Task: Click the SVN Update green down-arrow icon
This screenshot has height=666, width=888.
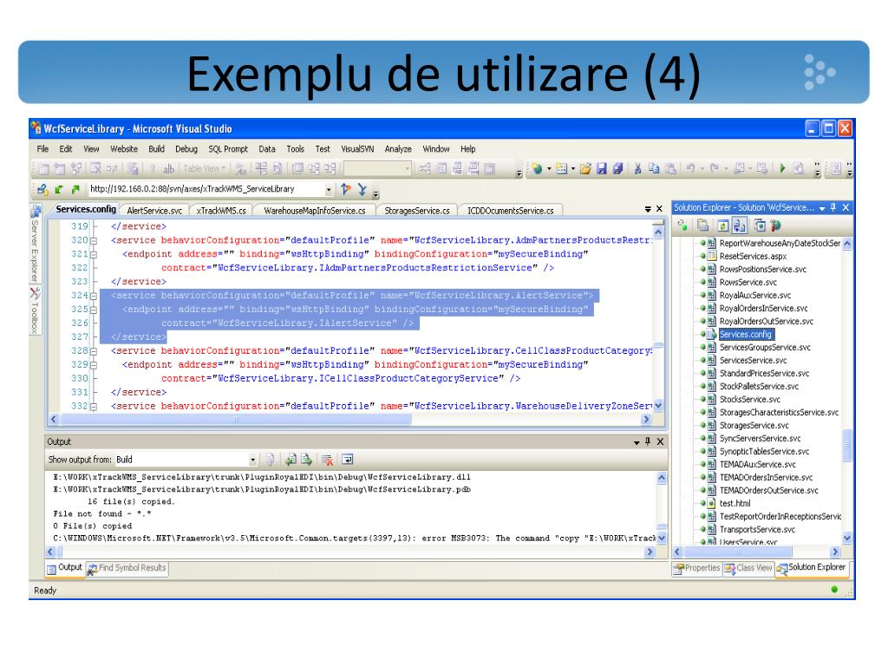Action: 58,190
